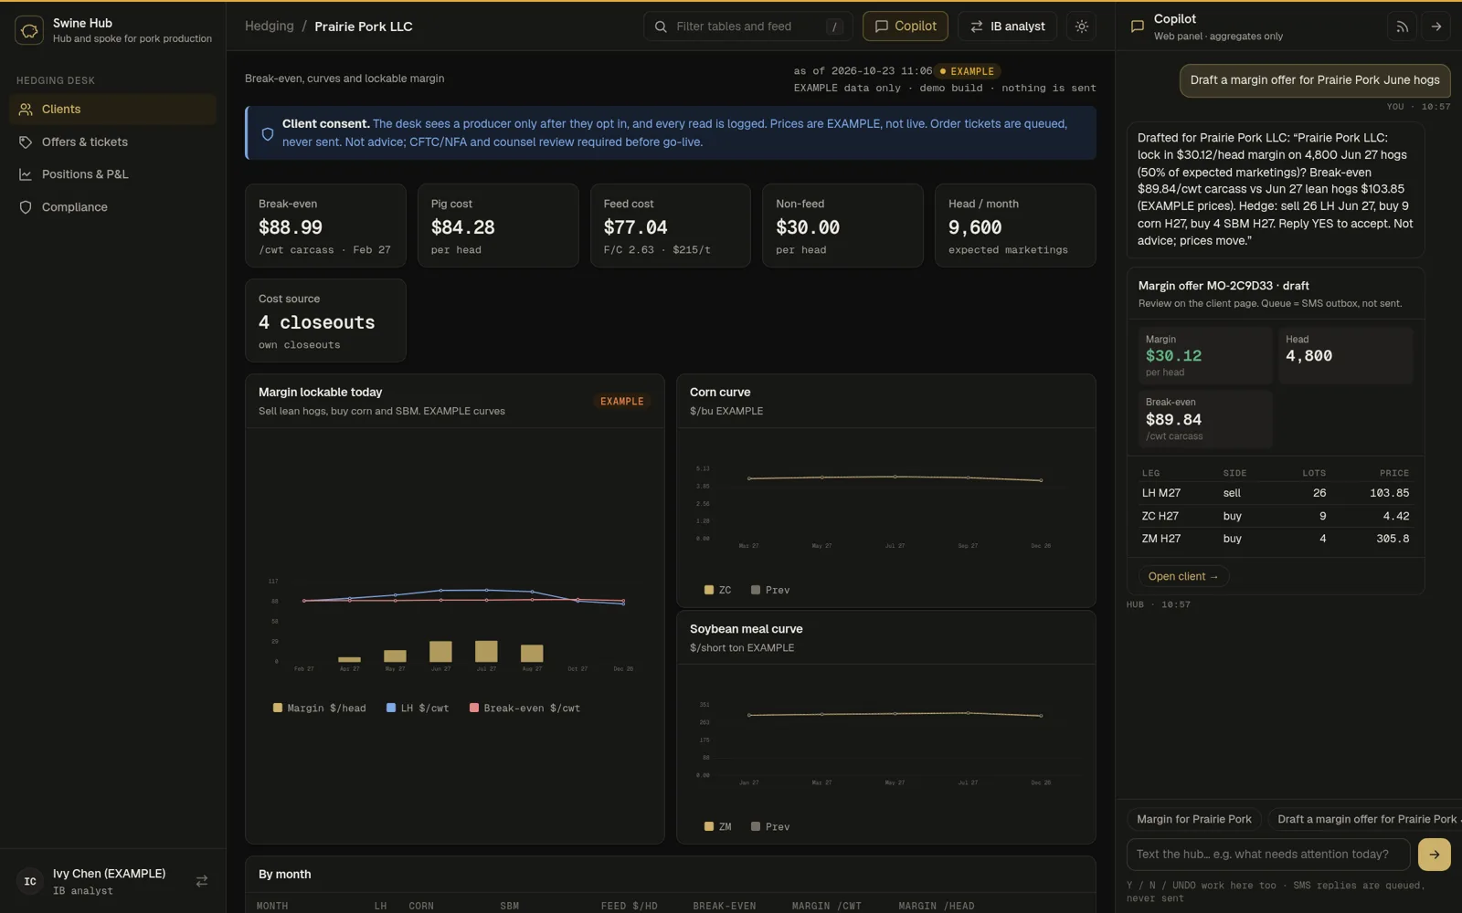This screenshot has width=1462, height=913.
Task: Select the ZM H27 buy leg row
Action: [1276, 539]
